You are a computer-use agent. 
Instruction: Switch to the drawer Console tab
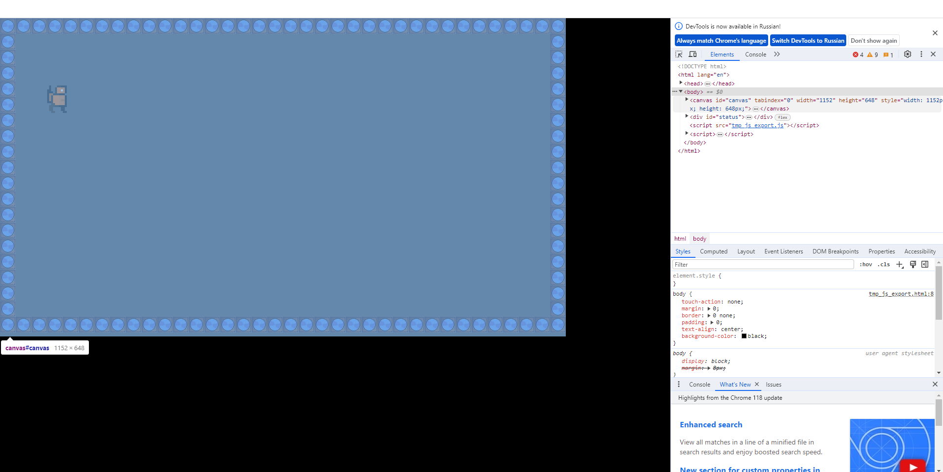(x=699, y=385)
